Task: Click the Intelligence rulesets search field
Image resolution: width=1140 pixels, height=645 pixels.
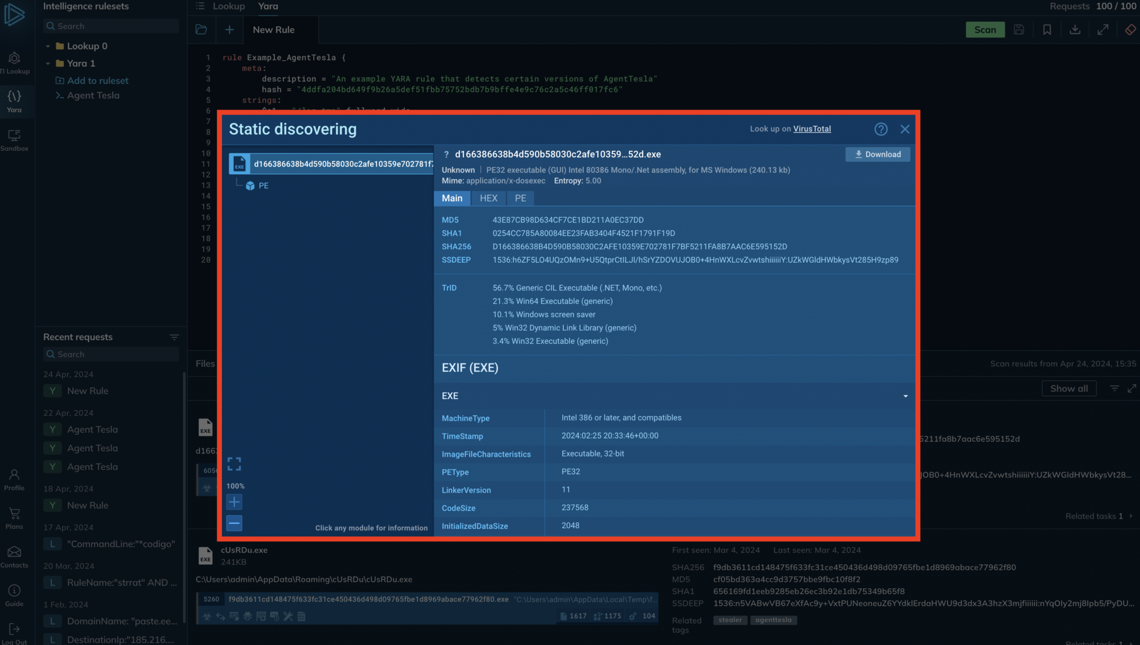Action: (x=110, y=26)
